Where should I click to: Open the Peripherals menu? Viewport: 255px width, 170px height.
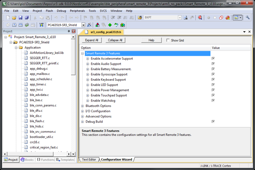pyautogui.click(x=77, y=11)
